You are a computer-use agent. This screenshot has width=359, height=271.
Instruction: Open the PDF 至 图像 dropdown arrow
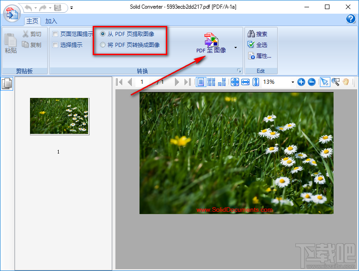(x=235, y=48)
